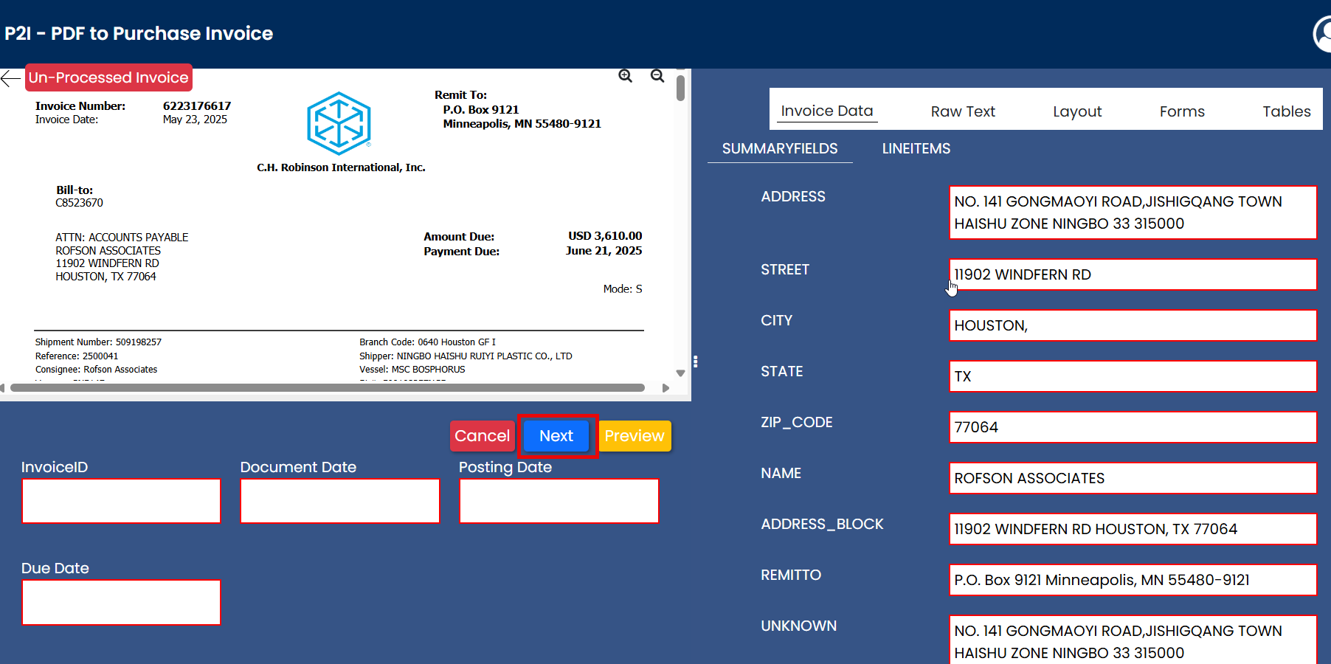Switch to the Tables tab
Viewport: 1331px width, 664px height.
1286,111
